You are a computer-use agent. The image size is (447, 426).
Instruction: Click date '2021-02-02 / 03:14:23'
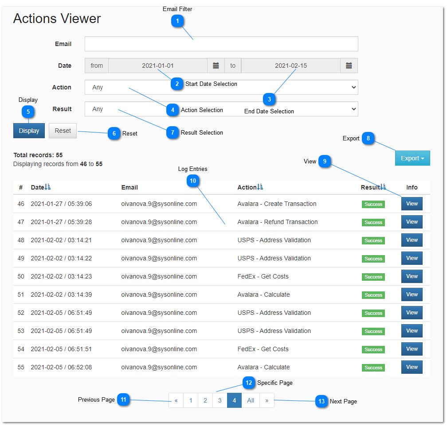(61, 276)
